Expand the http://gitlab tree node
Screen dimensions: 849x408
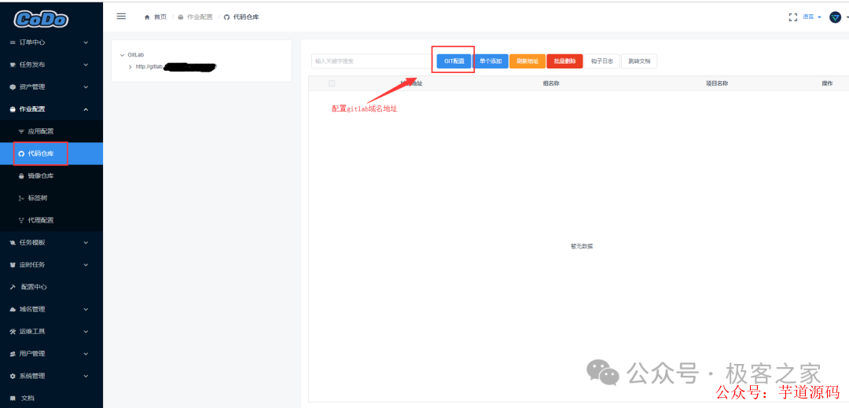tap(130, 67)
